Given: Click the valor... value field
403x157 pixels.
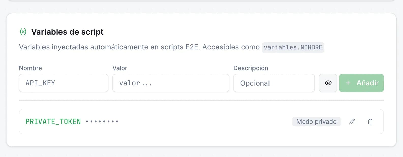Looking at the screenshot, I should [171, 83].
